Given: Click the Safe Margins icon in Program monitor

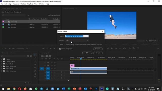Looking at the screenshot, I should pyautogui.click(x=138, y=48).
